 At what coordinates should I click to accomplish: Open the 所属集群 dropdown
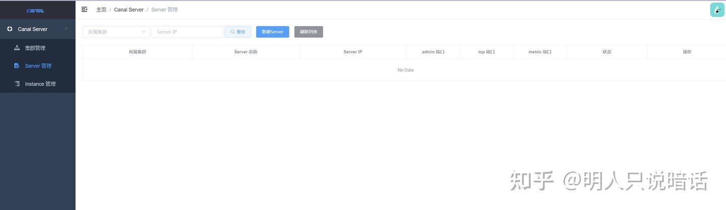[116, 32]
